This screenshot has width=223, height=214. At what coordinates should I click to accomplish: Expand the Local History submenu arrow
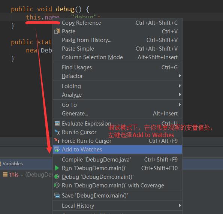180,205
